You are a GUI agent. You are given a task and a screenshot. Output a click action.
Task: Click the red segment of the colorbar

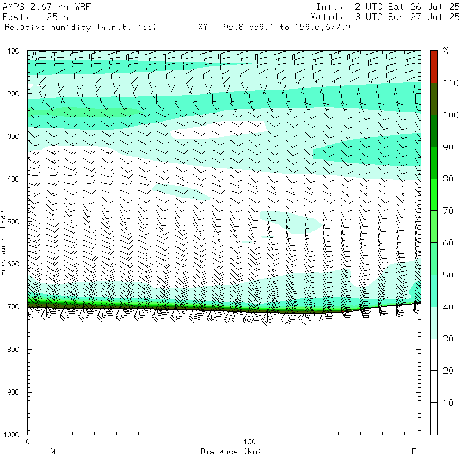434,67
